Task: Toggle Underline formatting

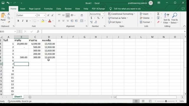Action: [27, 21]
